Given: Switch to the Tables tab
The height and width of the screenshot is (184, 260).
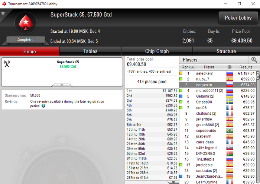Looking at the screenshot, I should [x=90, y=51].
